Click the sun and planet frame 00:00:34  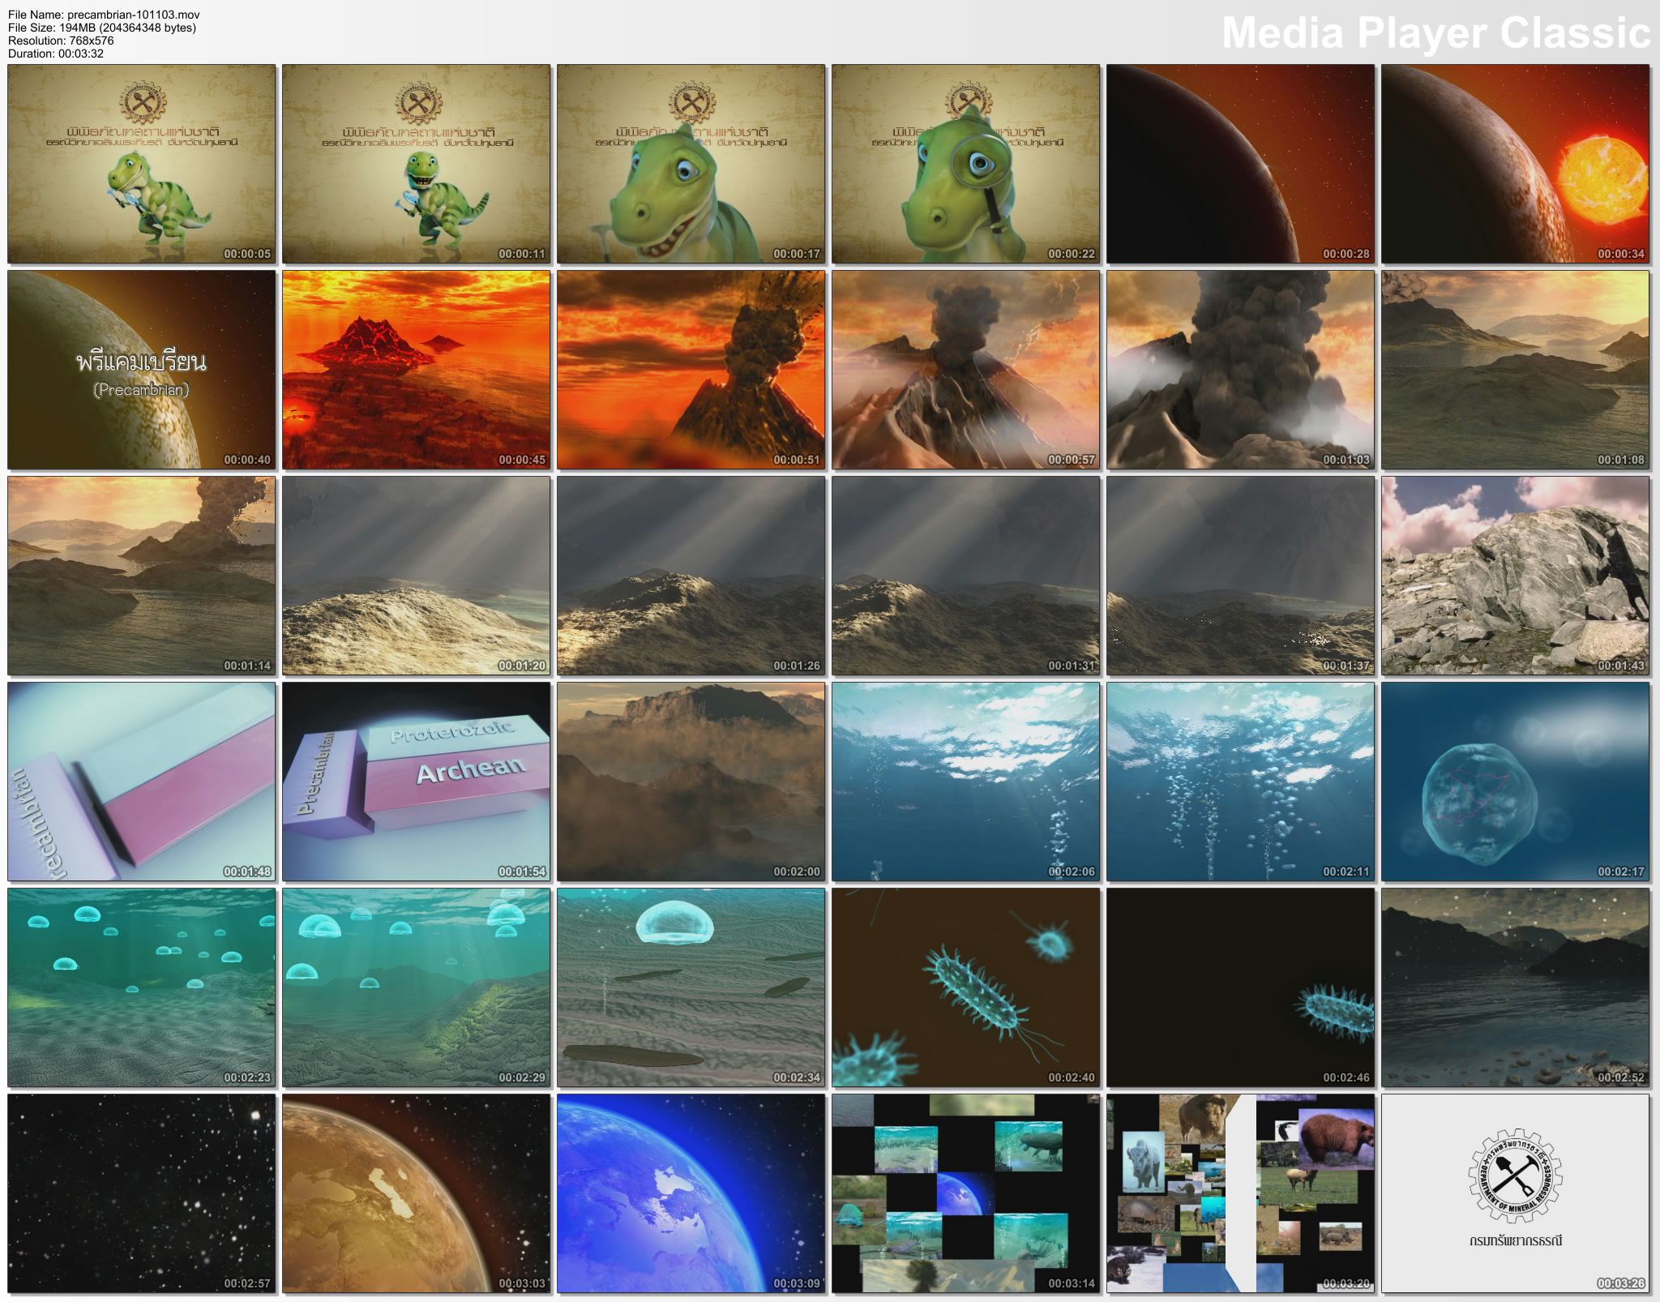[x=1516, y=164]
